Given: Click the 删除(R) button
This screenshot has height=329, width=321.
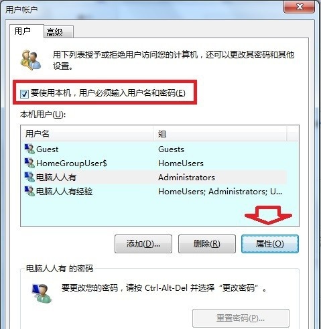Looking at the screenshot, I should coord(206,244).
